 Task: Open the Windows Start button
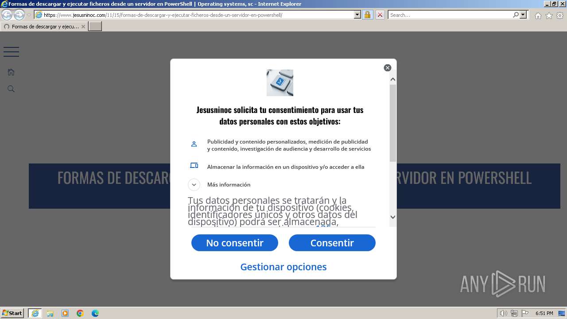12,313
